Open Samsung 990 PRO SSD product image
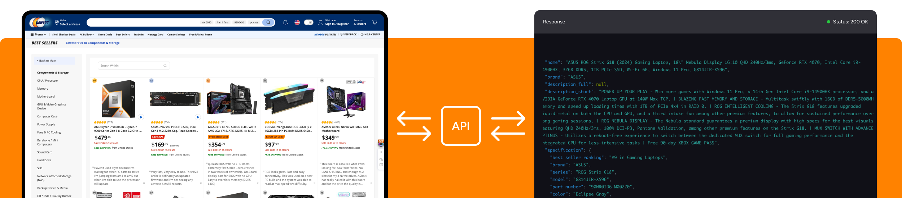The width and height of the screenshot is (902, 198). pos(175,99)
